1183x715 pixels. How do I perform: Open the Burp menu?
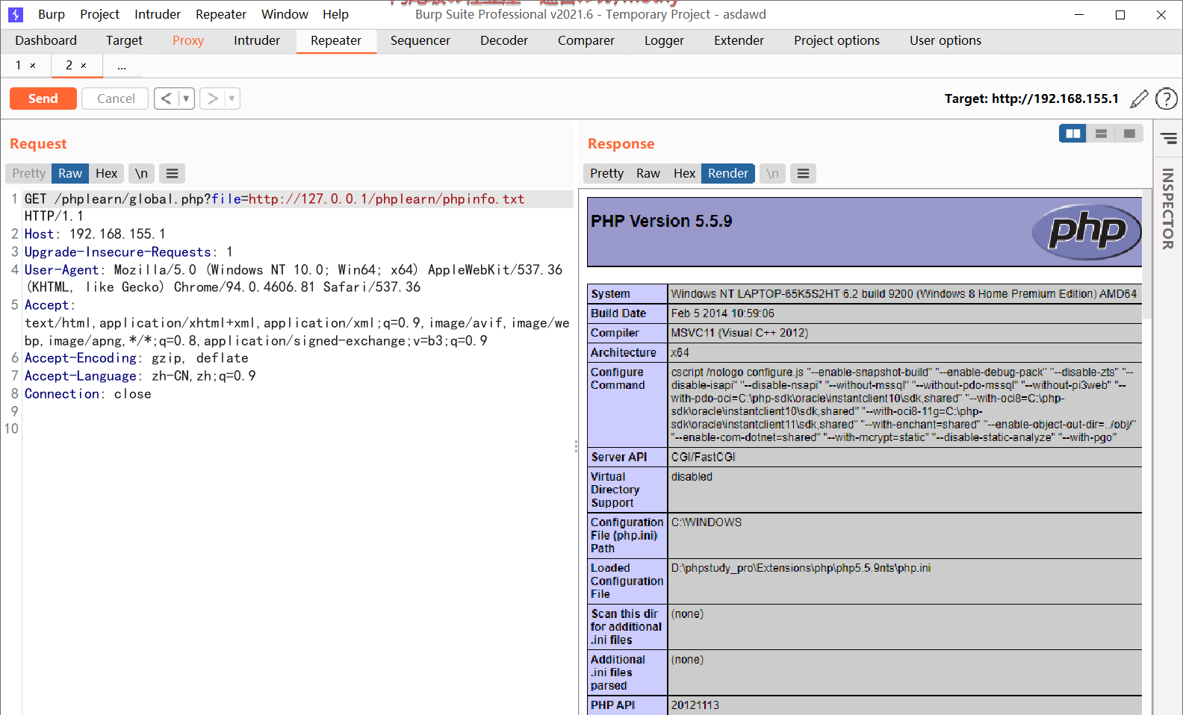click(x=52, y=14)
